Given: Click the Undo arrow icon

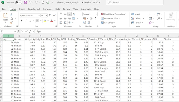Looking at the screenshot, I should pos(30,2).
